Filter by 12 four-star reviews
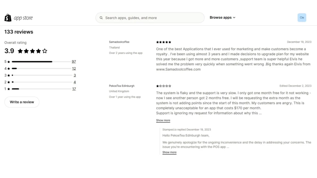Screen dimensions: 317x178 pyautogui.click(x=74, y=69)
